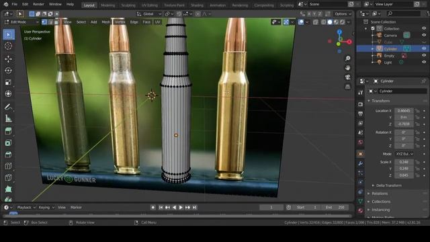Select the Select Box tool
Viewport: 430px width, 242px height.
click(8, 34)
